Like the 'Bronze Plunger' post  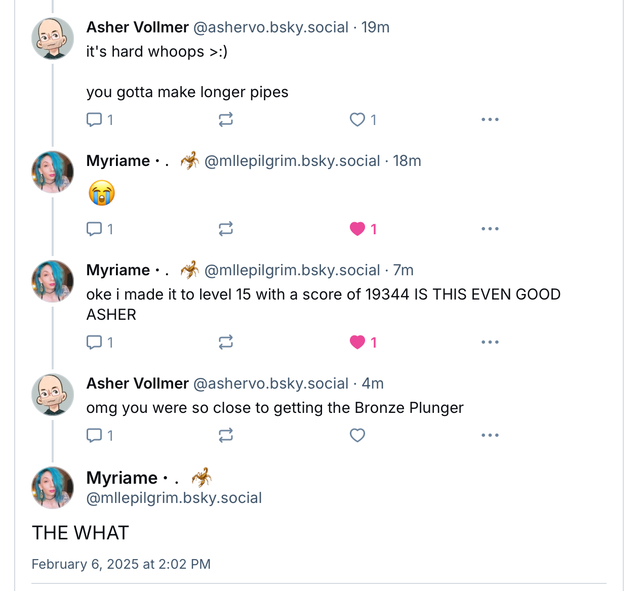point(357,436)
